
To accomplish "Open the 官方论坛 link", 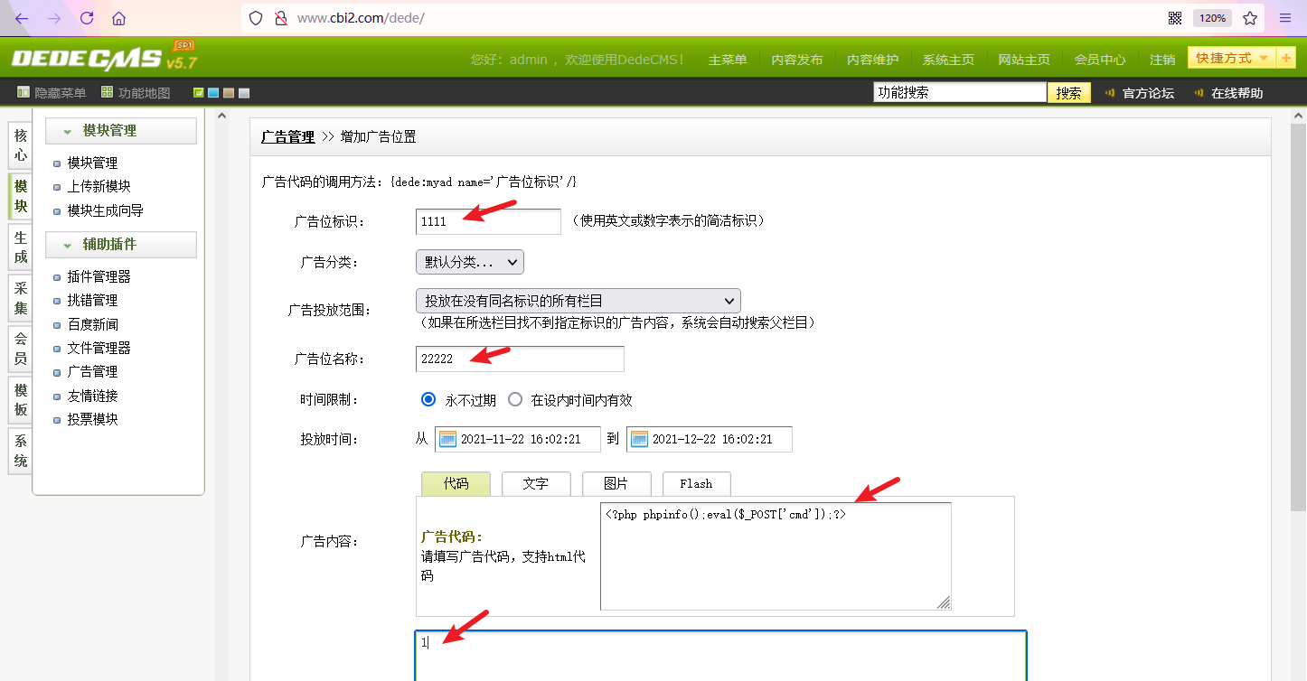I will coord(1148,93).
